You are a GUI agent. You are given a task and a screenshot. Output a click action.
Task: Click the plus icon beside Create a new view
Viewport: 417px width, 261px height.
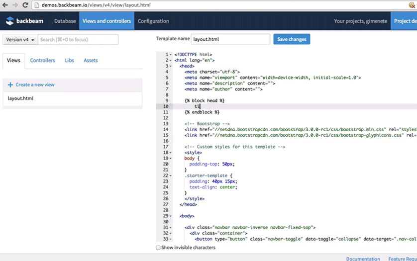[10, 85]
